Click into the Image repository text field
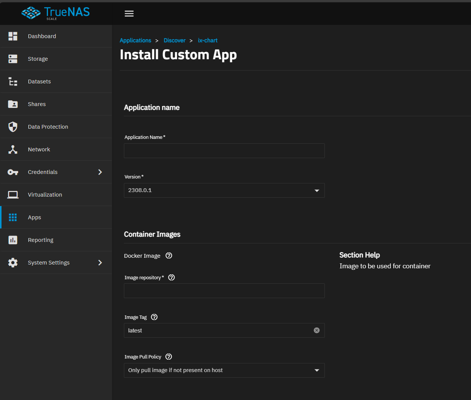 [x=224, y=291]
